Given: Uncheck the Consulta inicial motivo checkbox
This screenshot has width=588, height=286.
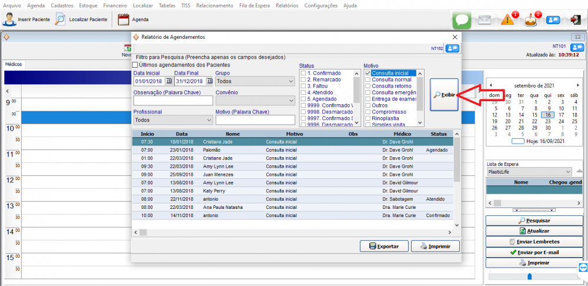Looking at the screenshot, I should coord(368,73).
